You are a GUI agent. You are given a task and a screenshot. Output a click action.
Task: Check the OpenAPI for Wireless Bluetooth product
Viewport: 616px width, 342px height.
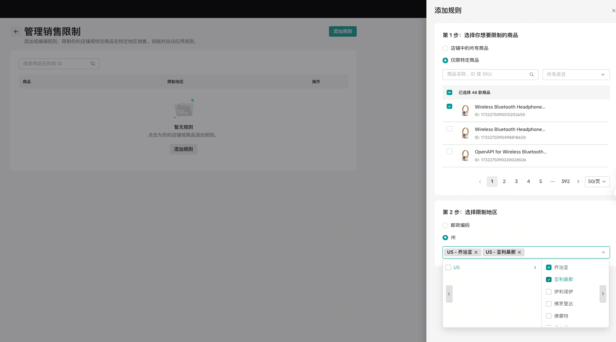click(x=449, y=152)
